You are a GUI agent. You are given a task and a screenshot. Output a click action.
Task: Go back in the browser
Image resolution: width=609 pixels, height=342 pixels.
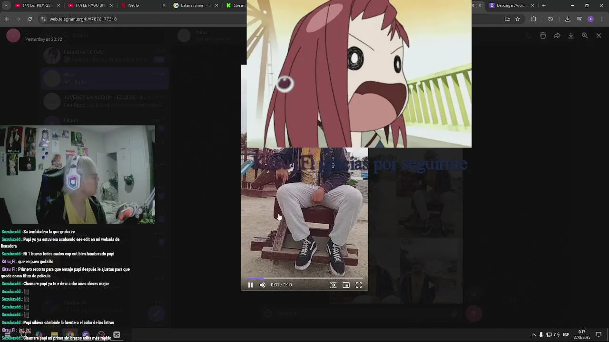tap(7, 19)
